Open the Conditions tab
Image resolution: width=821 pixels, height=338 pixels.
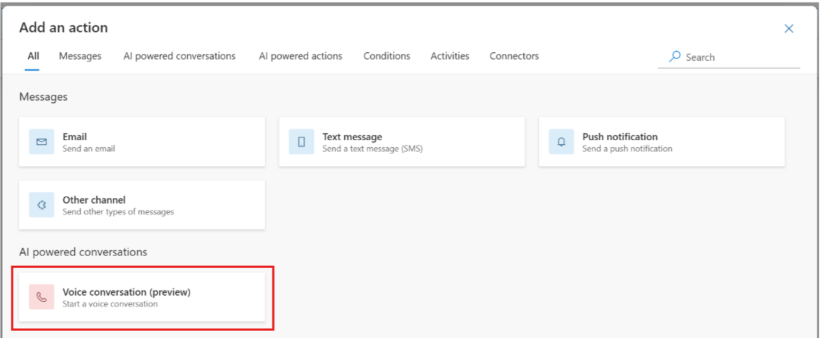[x=386, y=56]
